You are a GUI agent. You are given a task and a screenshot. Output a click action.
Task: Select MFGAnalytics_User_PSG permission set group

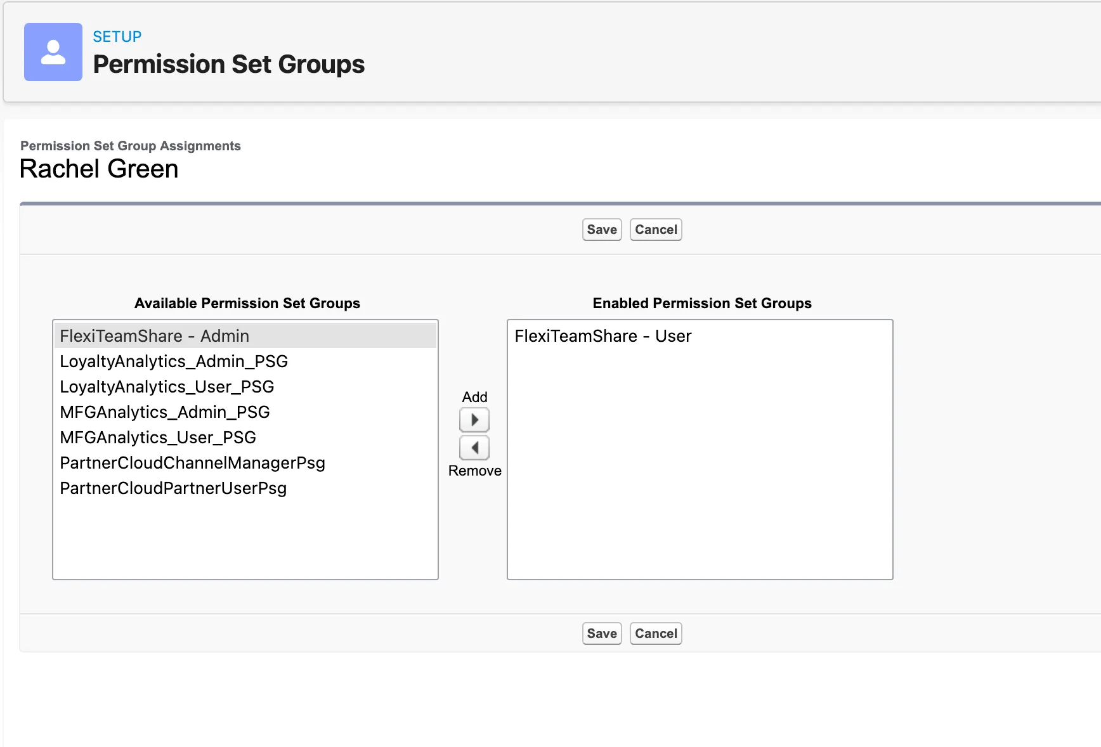coord(157,437)
